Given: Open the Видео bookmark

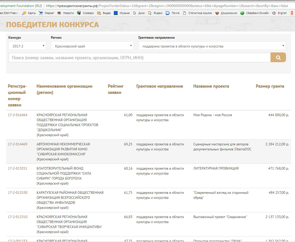Looking at the screenshot, I should 104,13.
